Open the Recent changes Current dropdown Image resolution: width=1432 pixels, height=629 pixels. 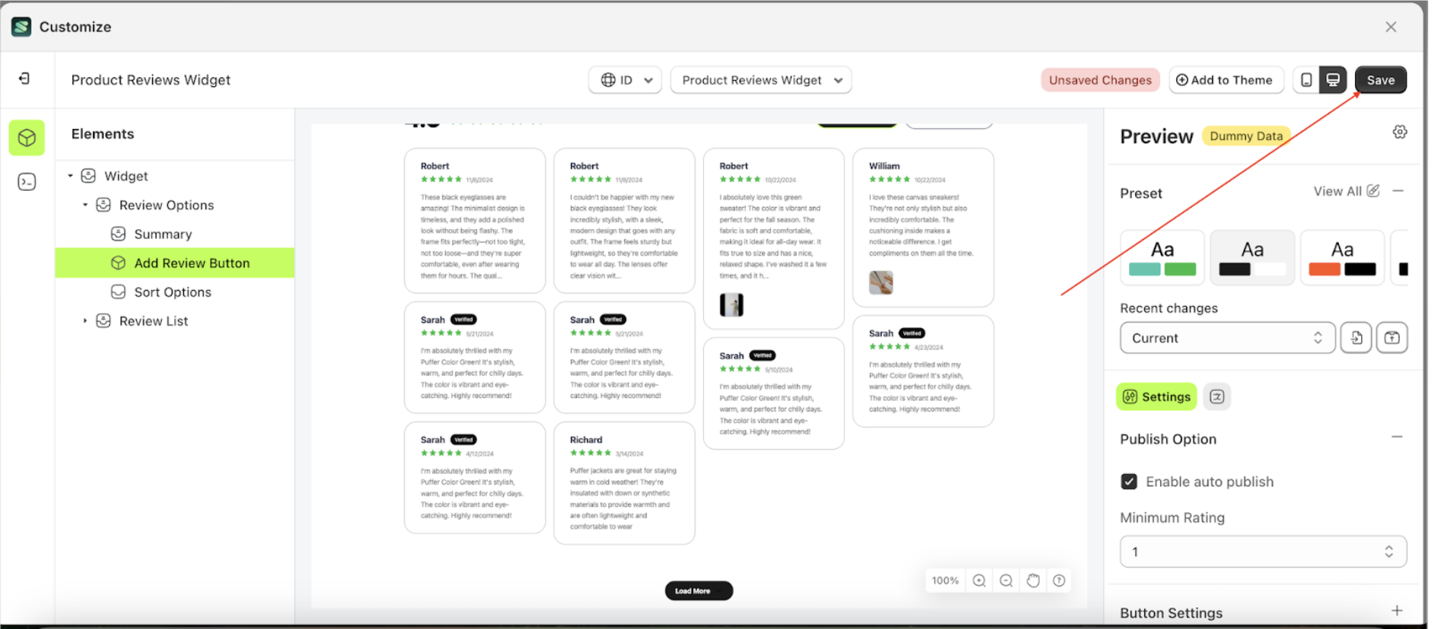(x=1227, y=337)
